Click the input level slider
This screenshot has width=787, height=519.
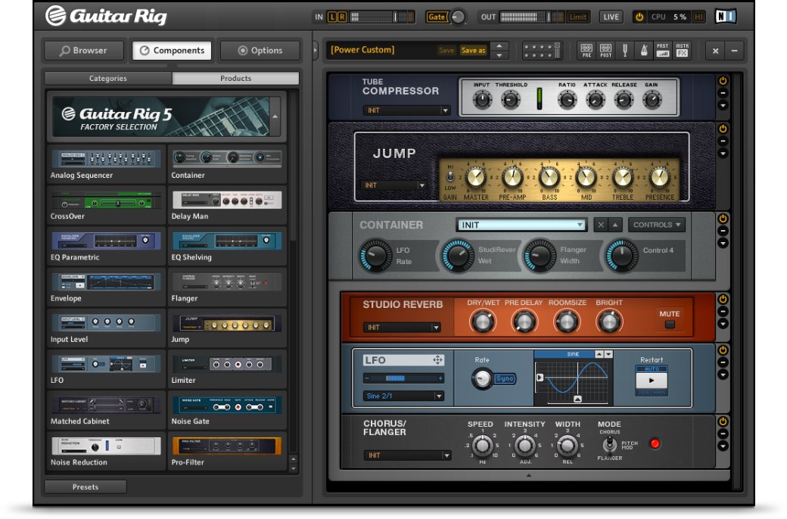pyautogui.click(x=381, y=17)
